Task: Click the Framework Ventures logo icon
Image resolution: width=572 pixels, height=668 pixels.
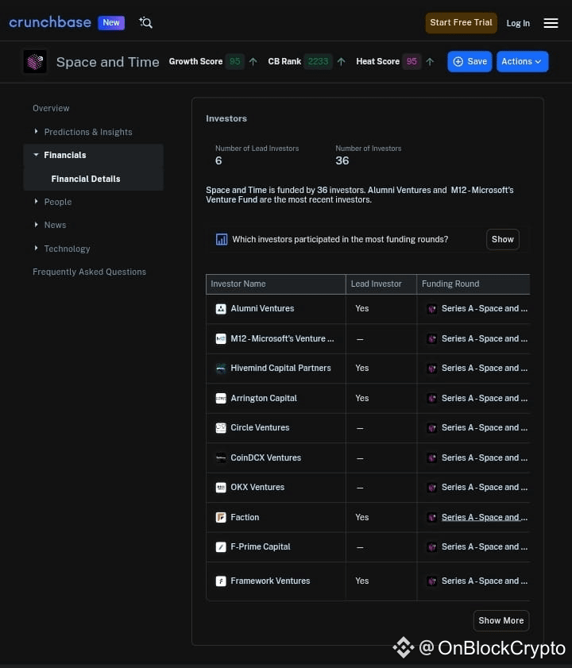Action: [221, 581]
